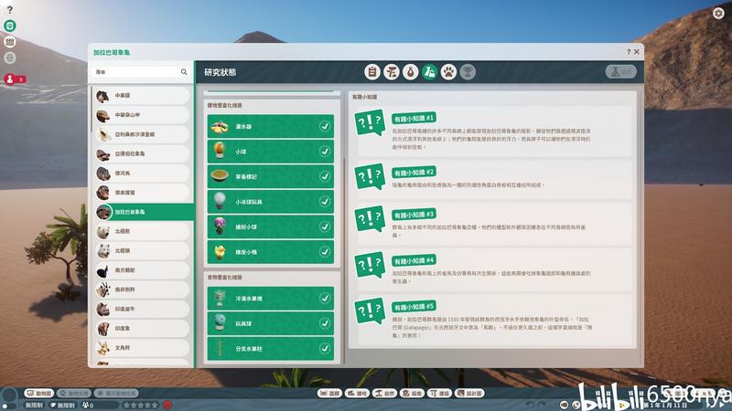The height and width of the screenshot is (411, 732).
Task: Toggle the checkmark on the 小冰球玩具 row
Action: [325, 201]
